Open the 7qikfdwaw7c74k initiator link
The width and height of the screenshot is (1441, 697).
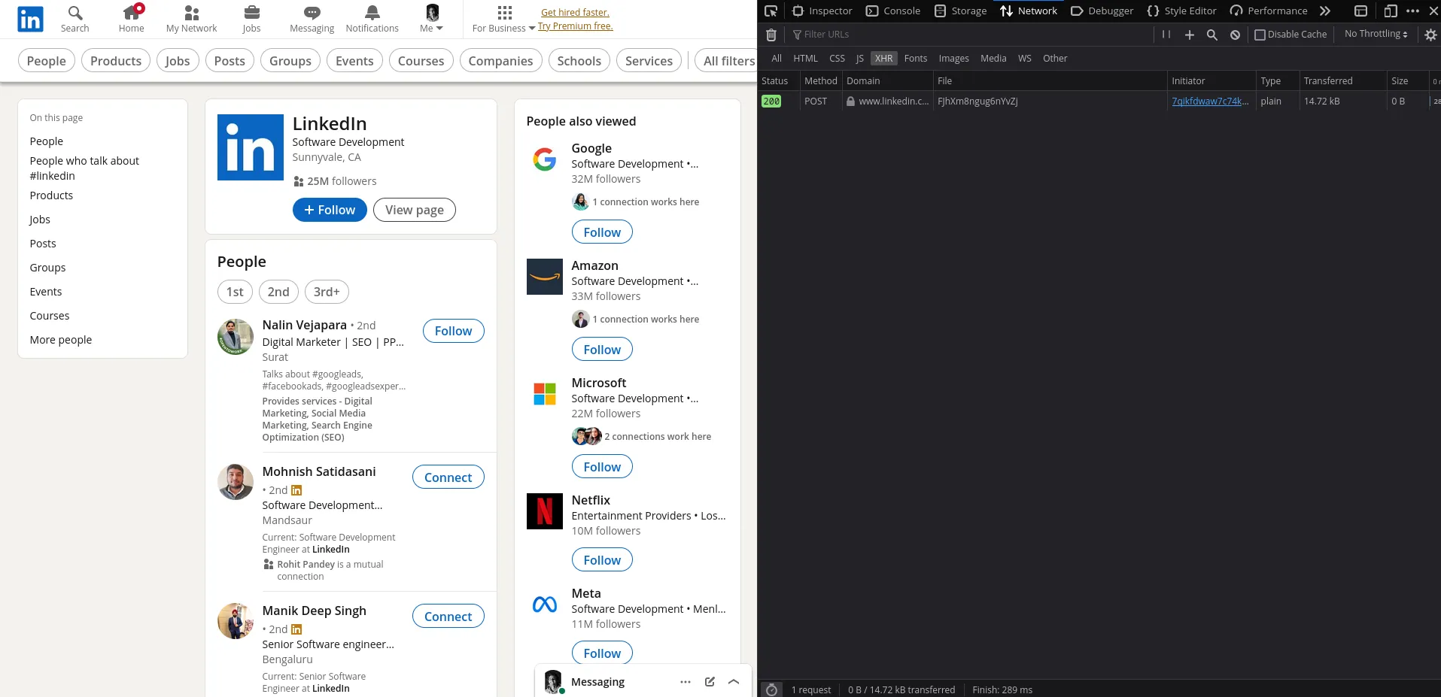point(1210,102)
